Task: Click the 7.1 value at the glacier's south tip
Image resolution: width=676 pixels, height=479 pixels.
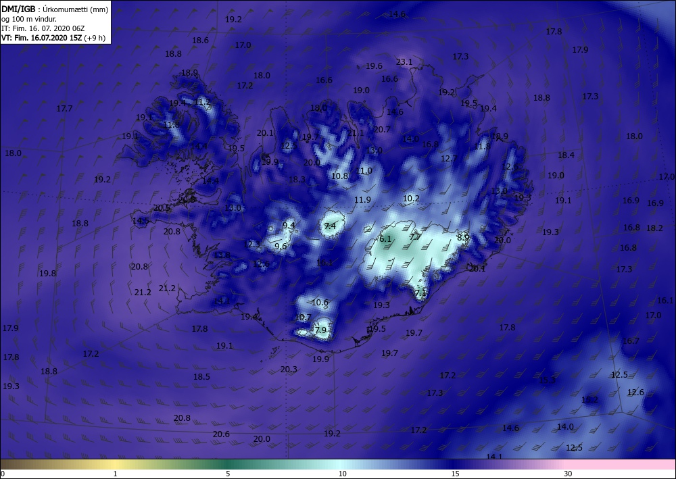Action: (x=420, y=293)
